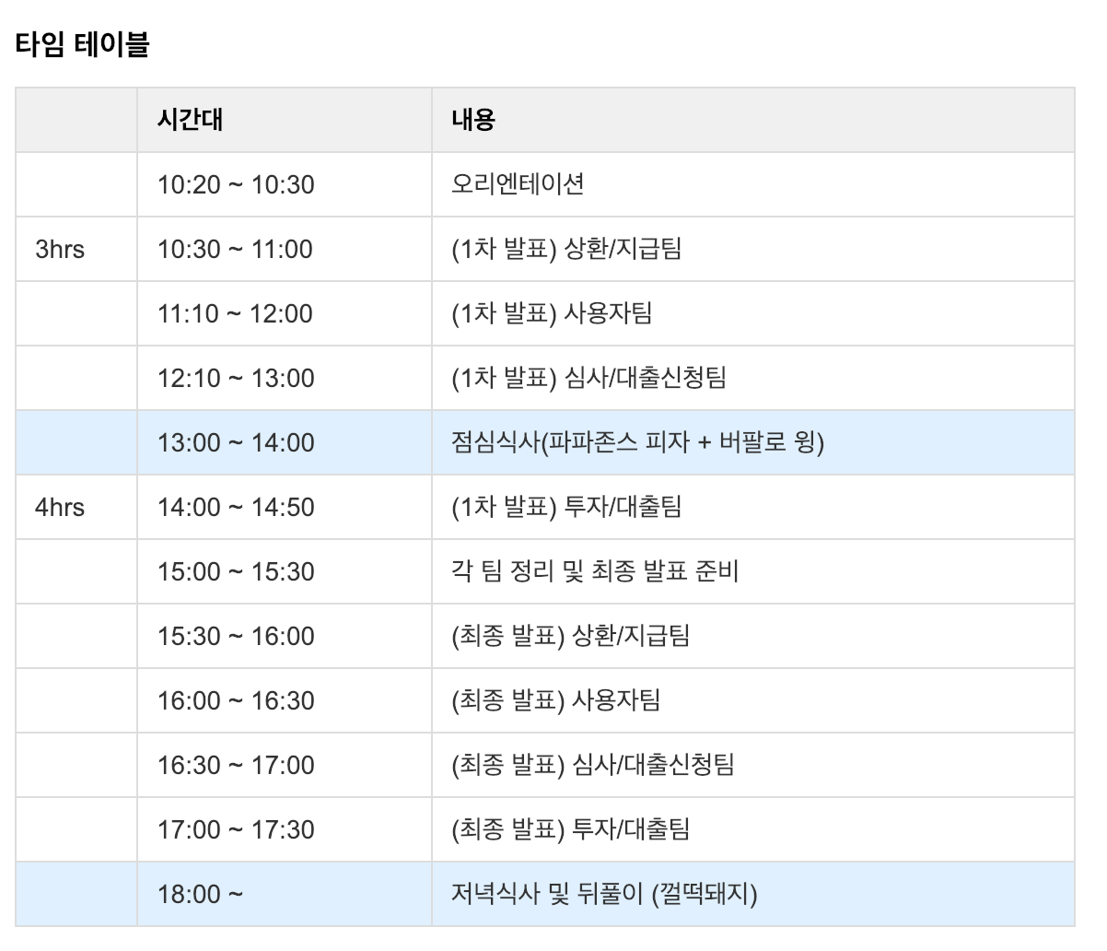Select the 시간대 column header
This screenshot has width=1107, height=951.
pos(285,120)
